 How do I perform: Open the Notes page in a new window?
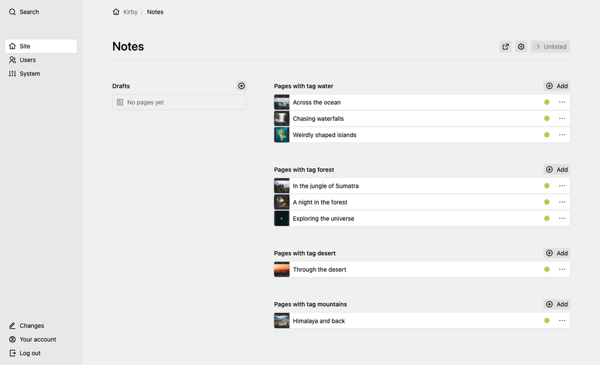point(505,47)
